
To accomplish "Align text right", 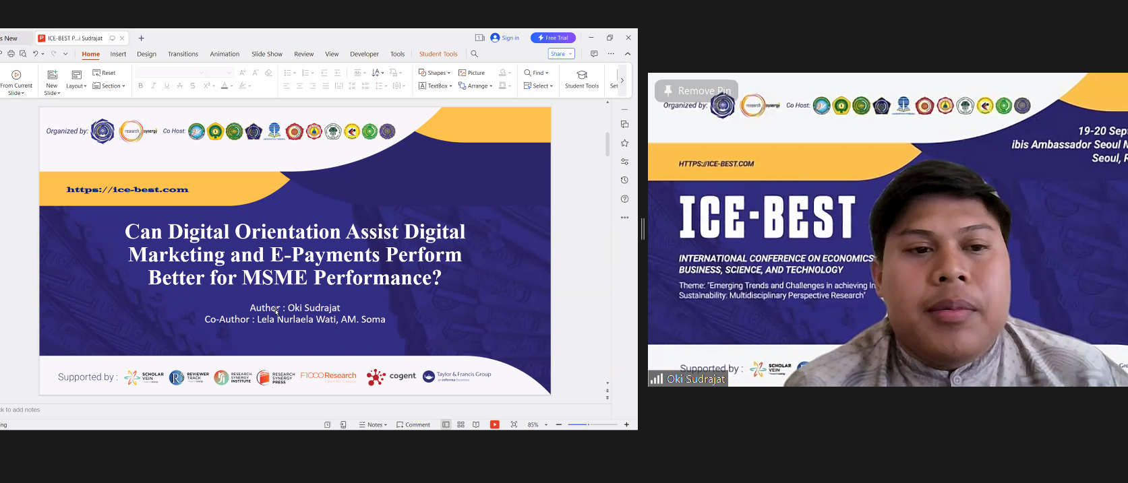I will (312, 86).
